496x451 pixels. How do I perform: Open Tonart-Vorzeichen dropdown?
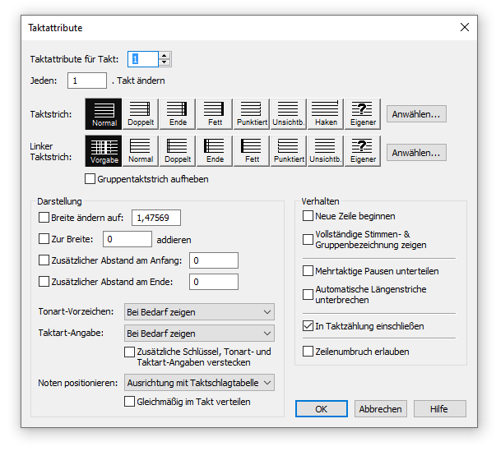point(199,312)
